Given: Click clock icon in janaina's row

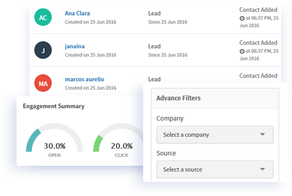Looking at the screenshot, I should [x=242, y=51].
